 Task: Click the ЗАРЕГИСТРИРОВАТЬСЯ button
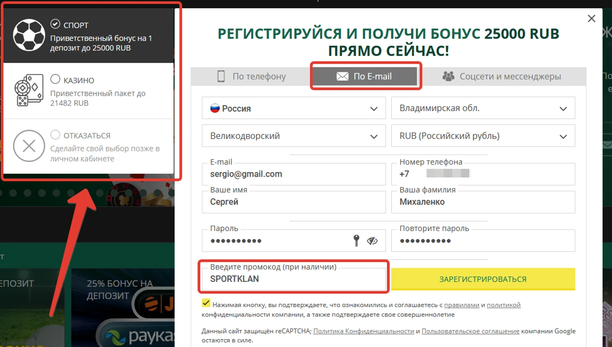pos(483,279)
